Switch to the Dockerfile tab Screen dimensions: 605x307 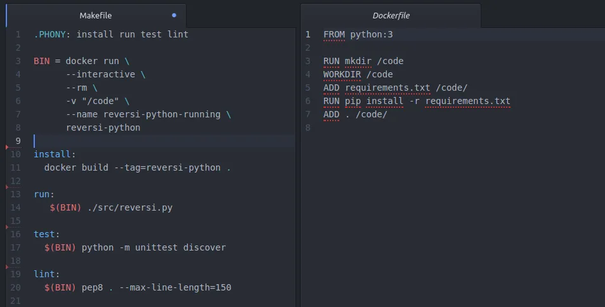391,15
